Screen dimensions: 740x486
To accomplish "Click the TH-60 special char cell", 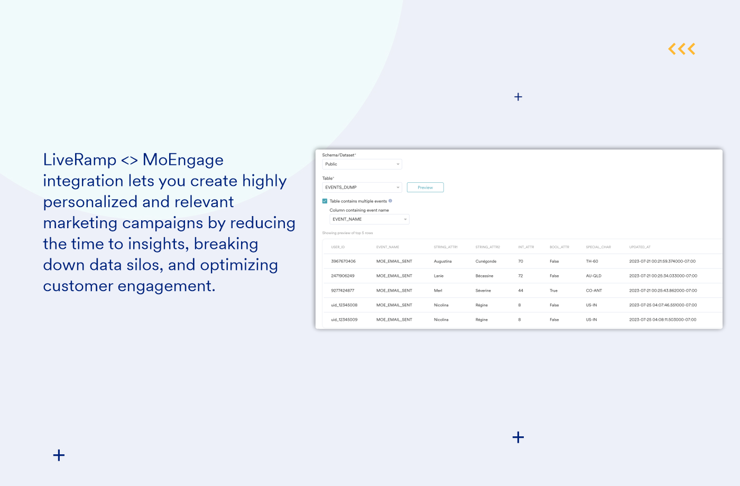I will pos(592,261).
